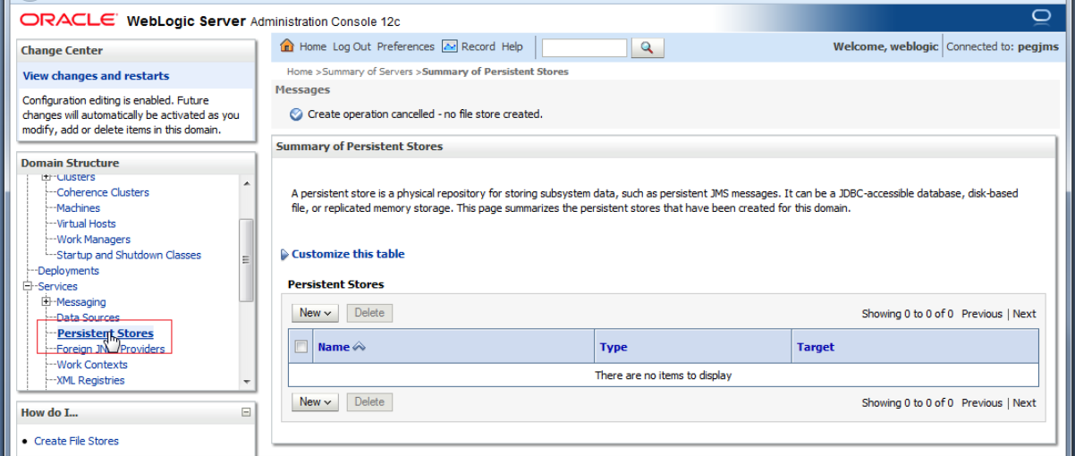
Task: Open the lower New dropdown button
Action: tap(315, 402)
